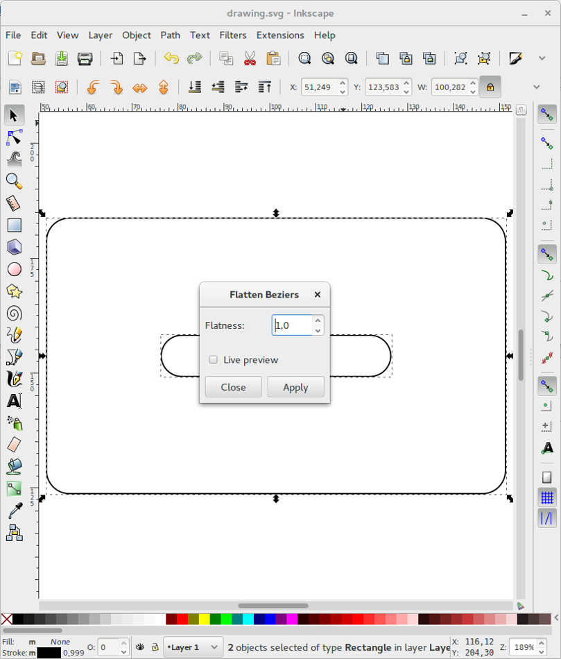Open the Layer 1 dropdown
This screenshot has height=659, width=561.
pyautogui.click(x=193, y=647)
